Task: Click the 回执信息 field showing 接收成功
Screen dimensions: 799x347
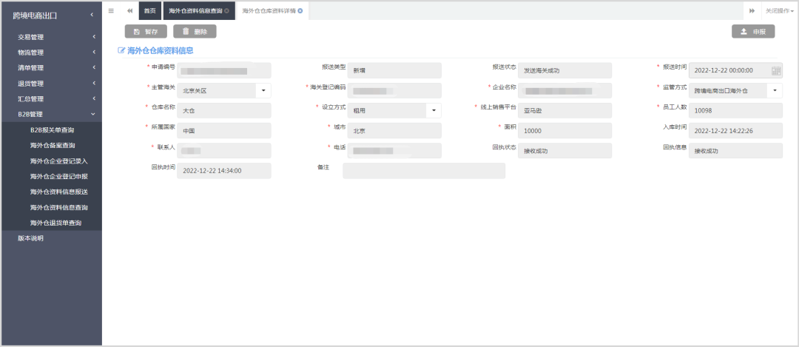Action: point(735,151)
